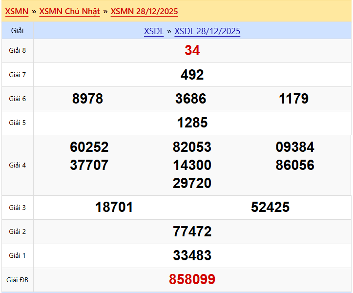Click the Giải 1 number 33483

192,255
